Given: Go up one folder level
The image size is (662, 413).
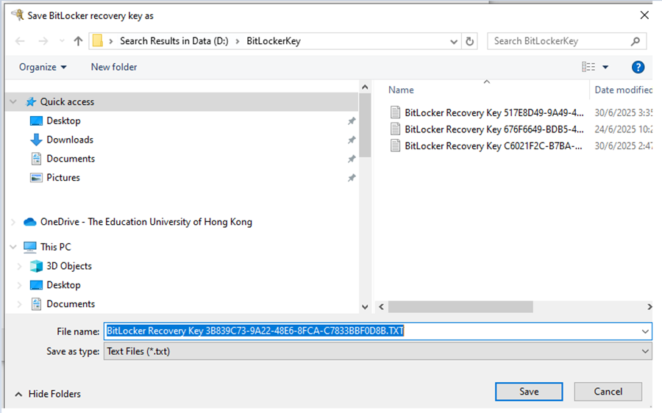Looking at the screenshot, I should (78, 41).
